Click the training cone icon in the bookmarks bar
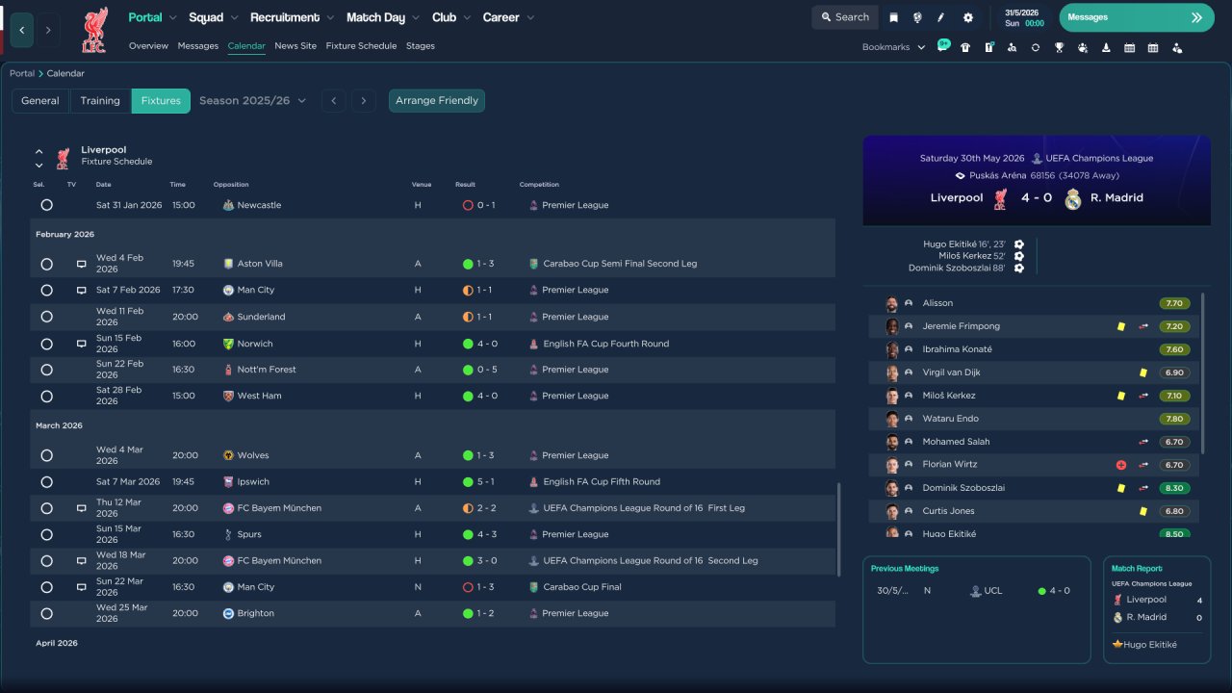The image size is (1232, 693). pos(1106,47)
